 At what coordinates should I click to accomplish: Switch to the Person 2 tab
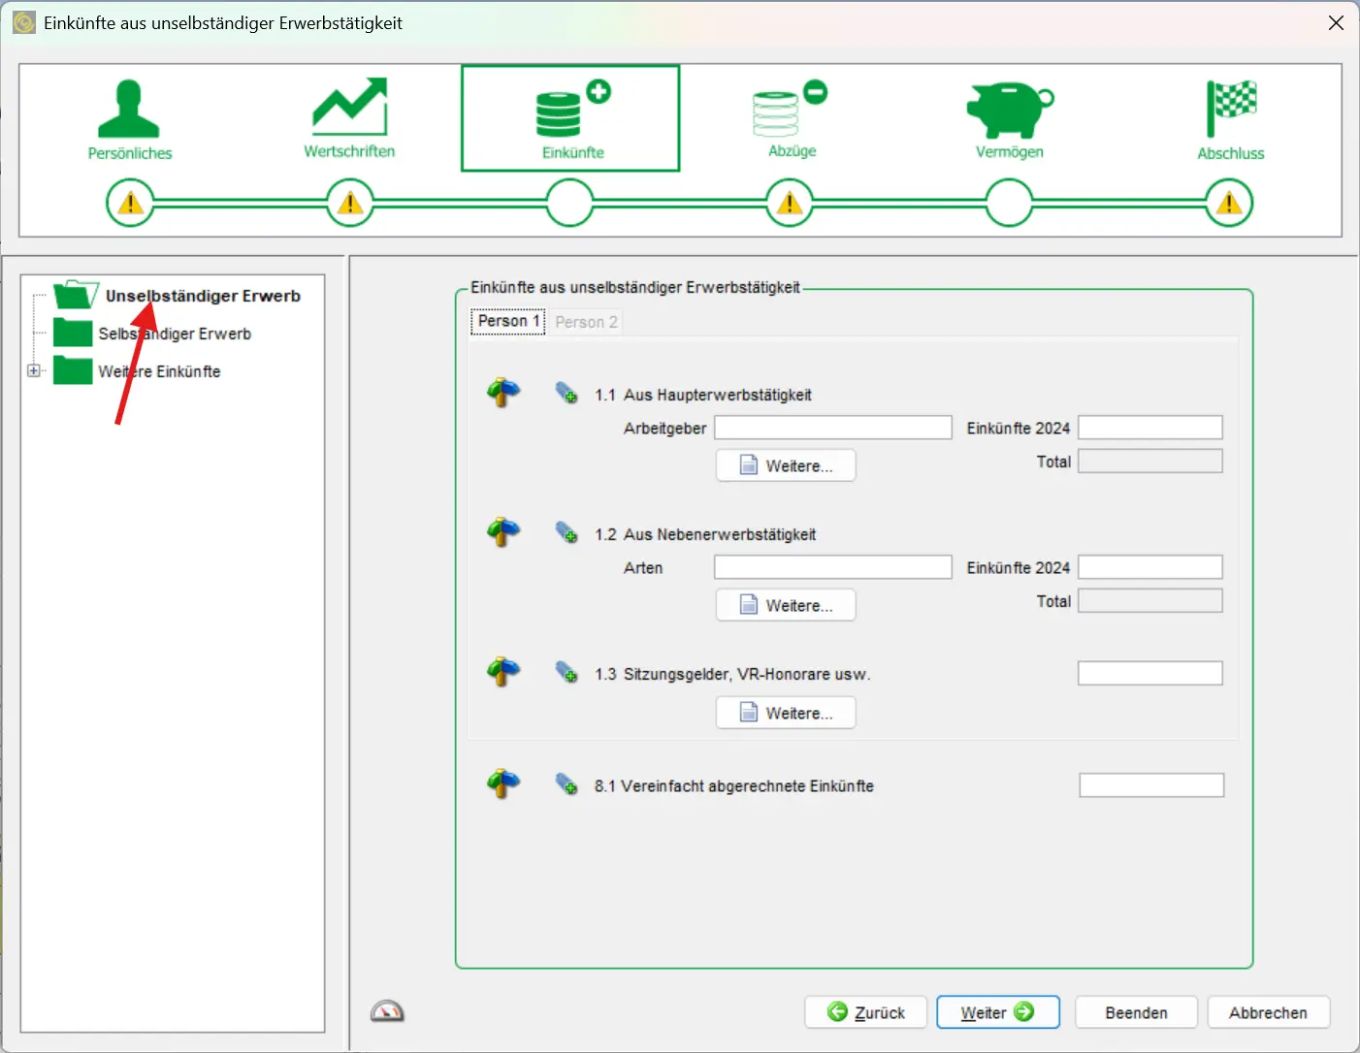tap(586, 322)
